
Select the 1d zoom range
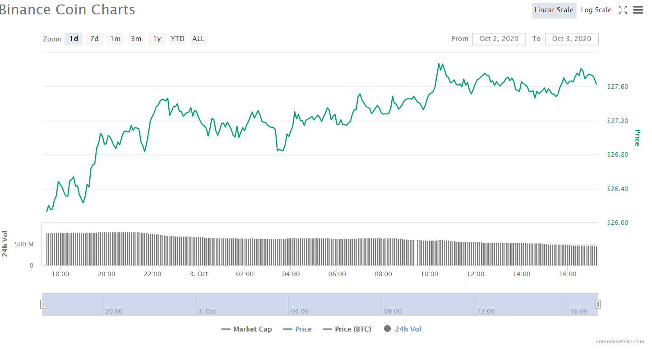tap(74, 39)
